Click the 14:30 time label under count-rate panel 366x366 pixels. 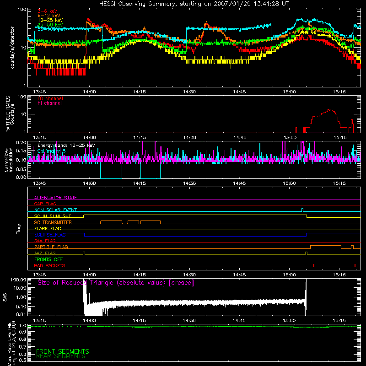coord(189,92)
